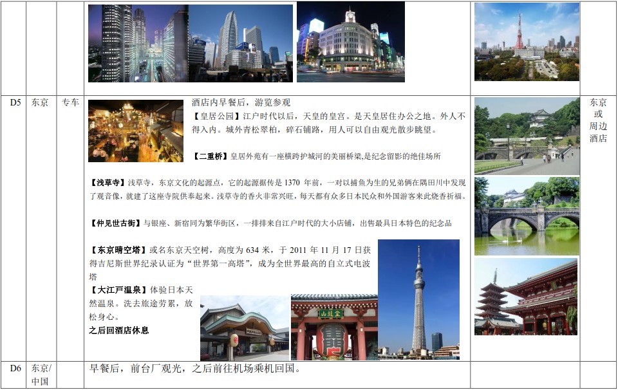The height and width of the screenshot is (390, 618).
Task: Select the hot spring entrance building photo
Action: (x=245, y=328)
